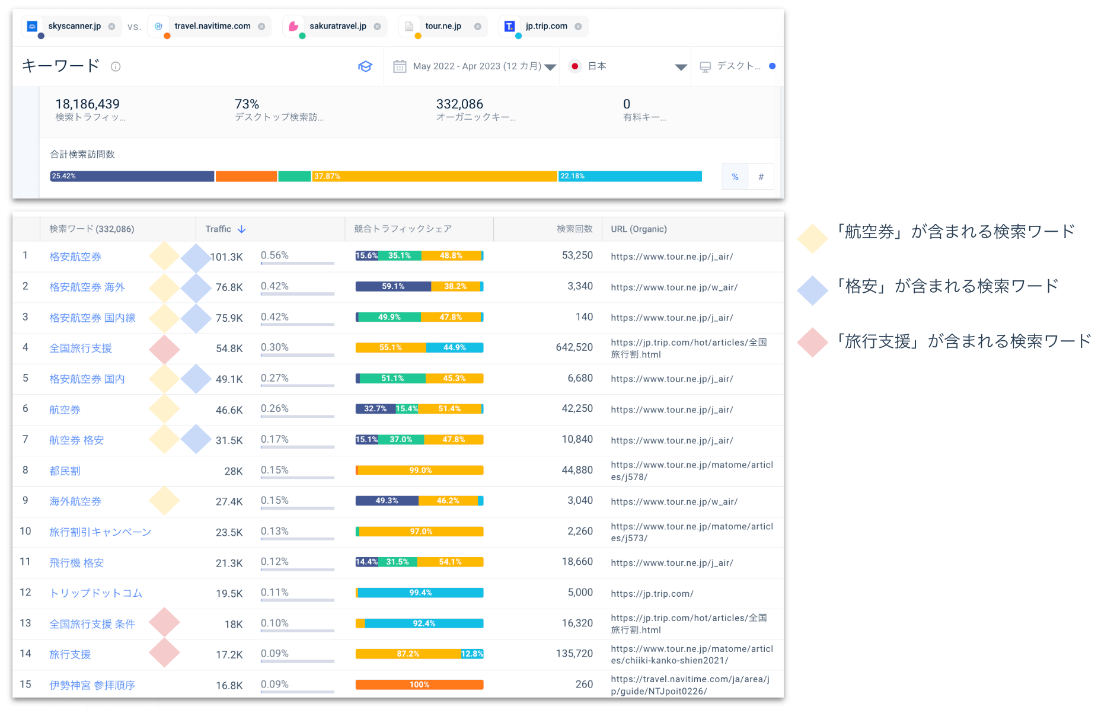1098x710 pixels.
Task: Remove skyscanner.jp from the comparison
Action: click(x=111, y=27)
